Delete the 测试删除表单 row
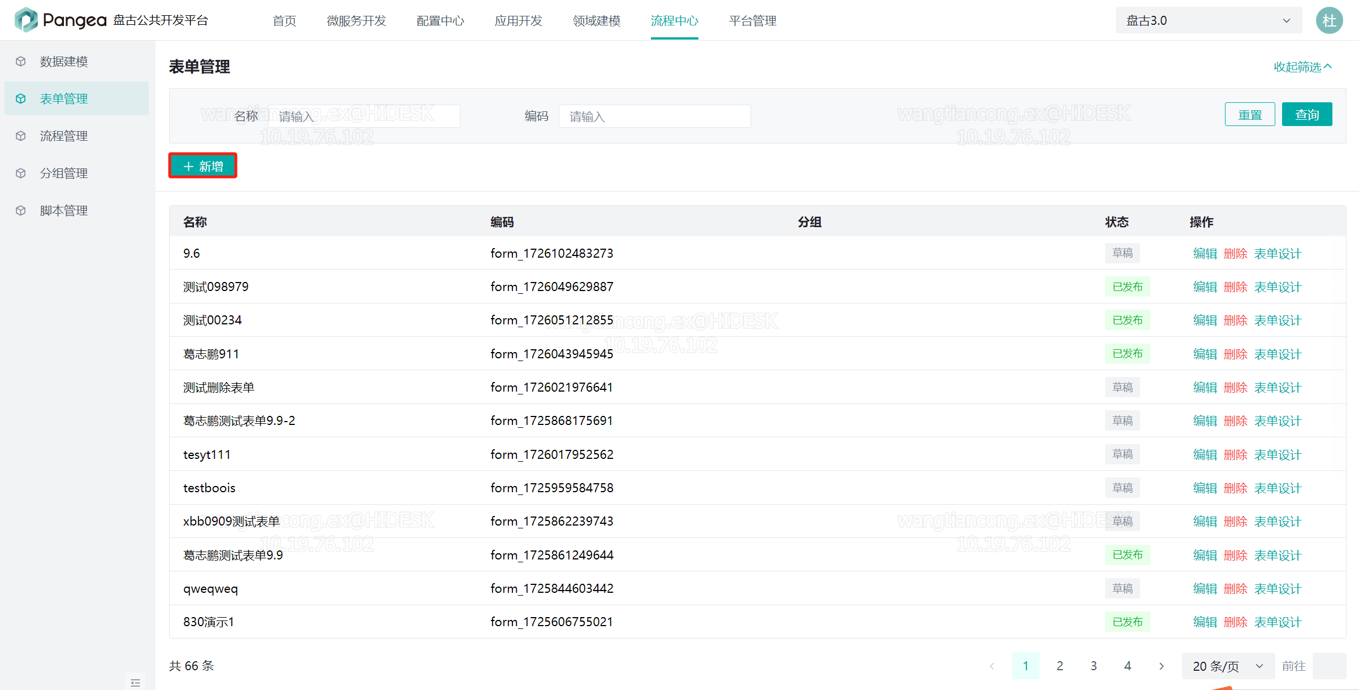This screenshot has height=690, width=1359. [x=1235, y=388]
